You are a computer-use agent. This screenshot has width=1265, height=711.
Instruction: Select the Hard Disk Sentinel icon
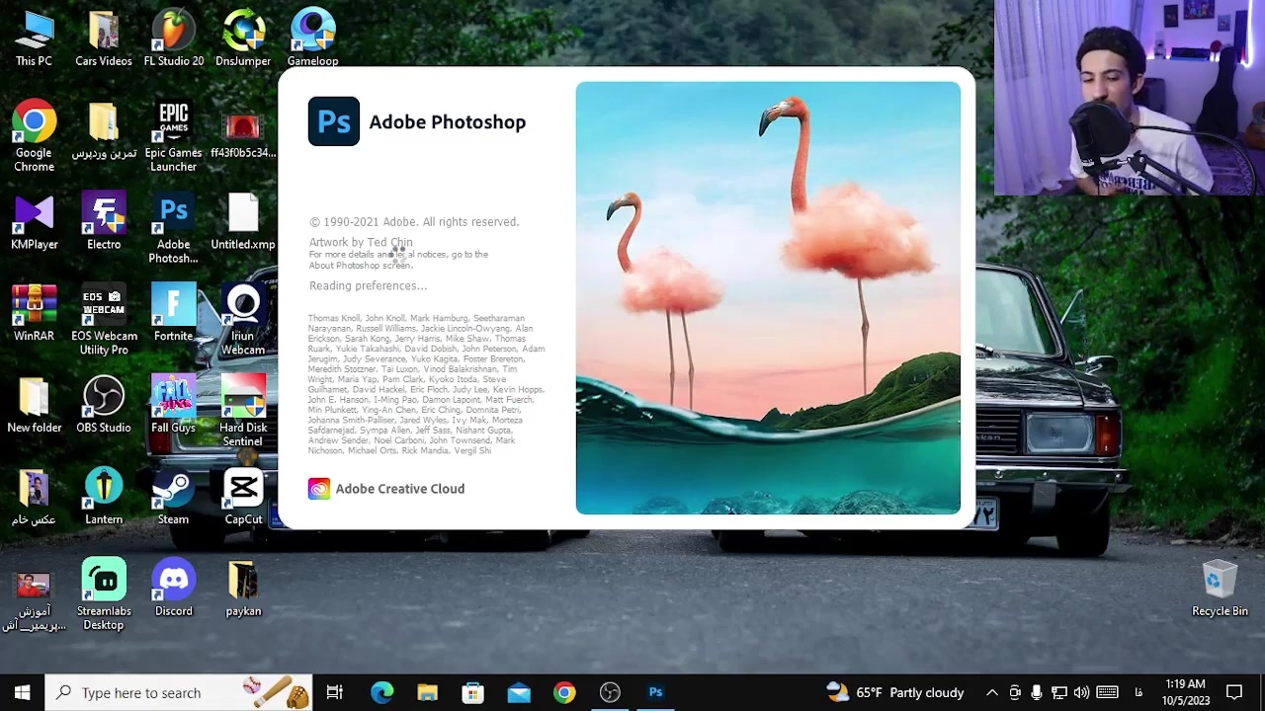click(243, 413)
